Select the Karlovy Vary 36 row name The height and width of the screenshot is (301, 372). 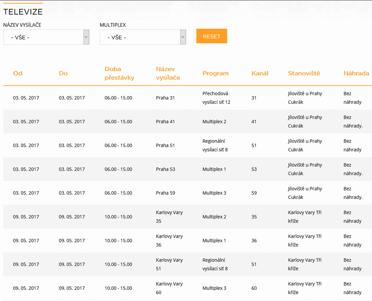(x=169, y=240)
